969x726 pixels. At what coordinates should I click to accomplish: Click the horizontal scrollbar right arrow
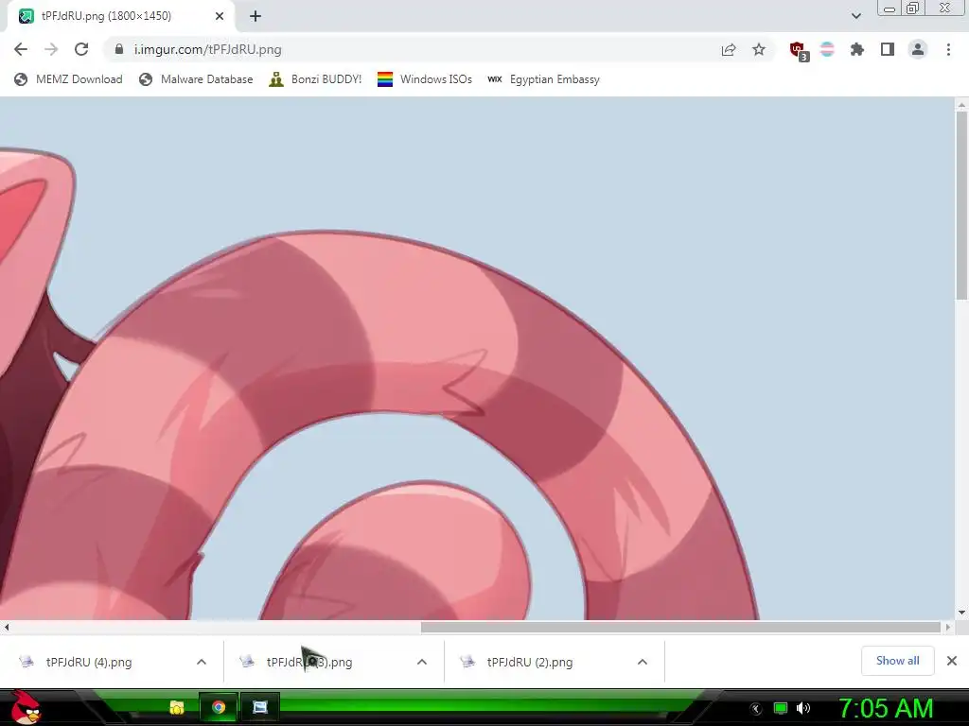click(948, 628)
